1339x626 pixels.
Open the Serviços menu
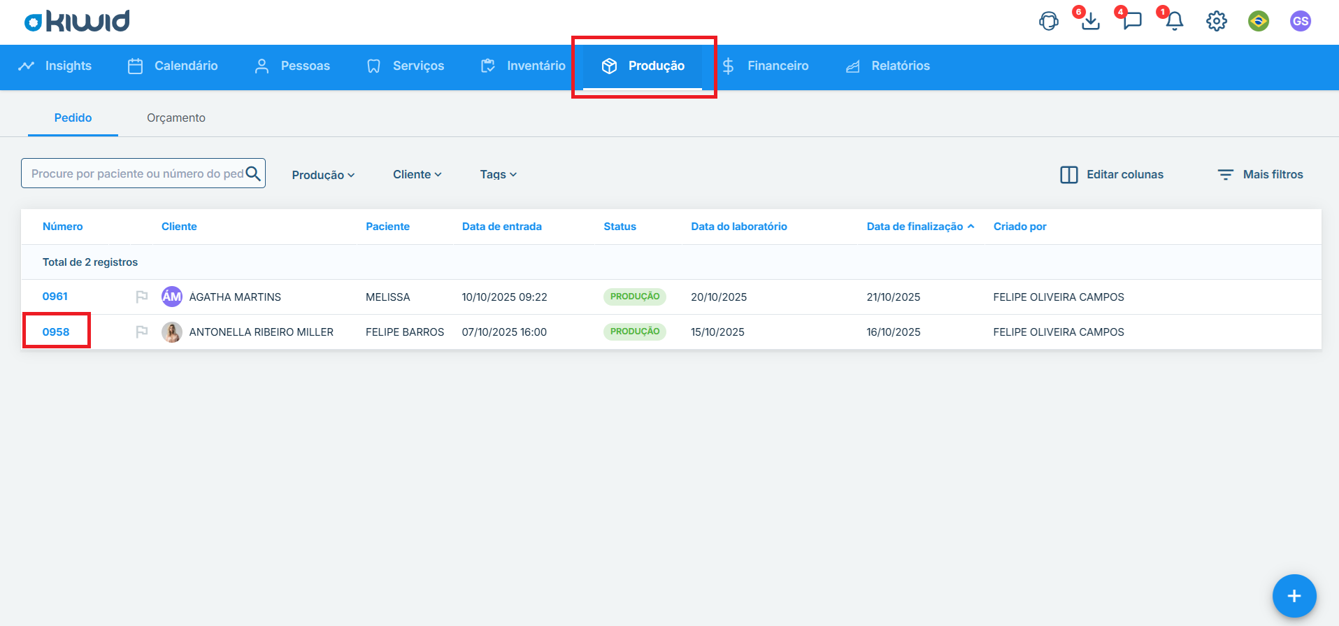coord(406,66)
